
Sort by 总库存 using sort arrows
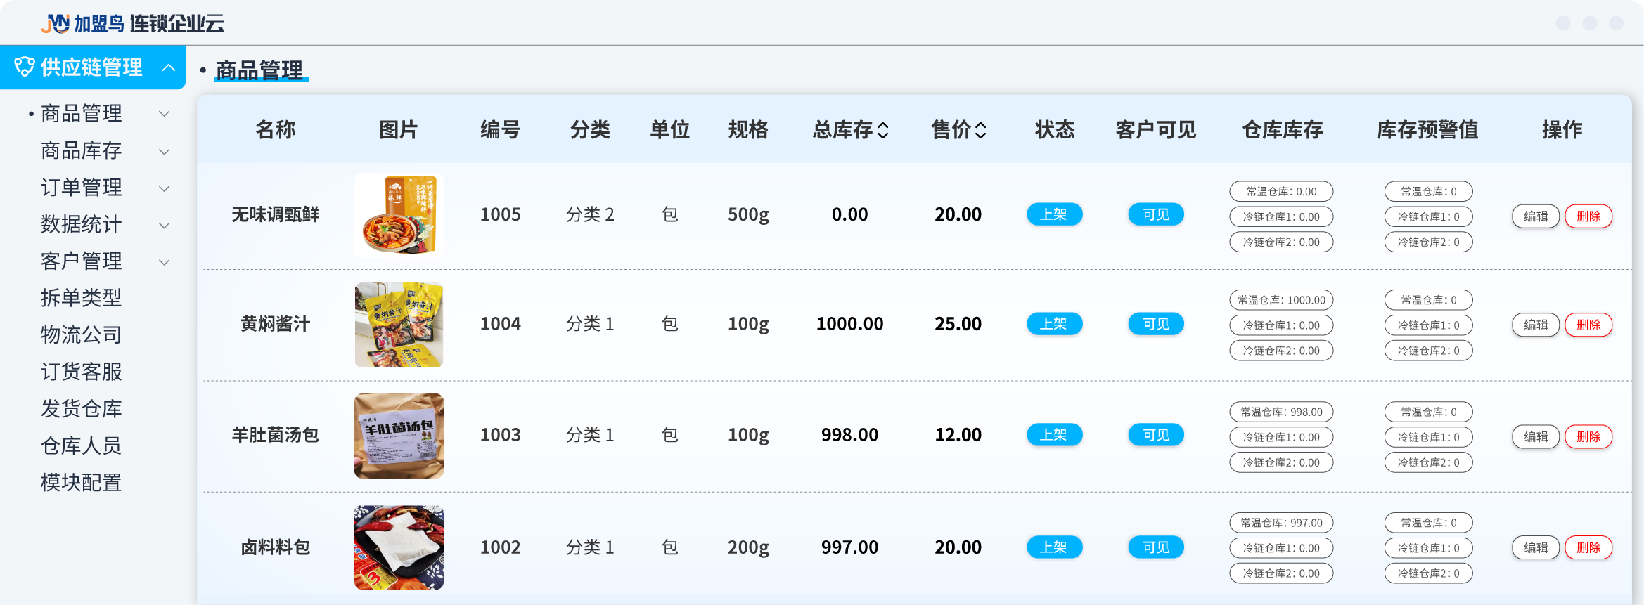point(883,130)
